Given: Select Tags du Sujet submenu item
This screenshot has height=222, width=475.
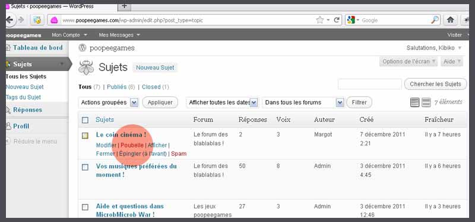Looking at the screenshot, I should (24, 97).
